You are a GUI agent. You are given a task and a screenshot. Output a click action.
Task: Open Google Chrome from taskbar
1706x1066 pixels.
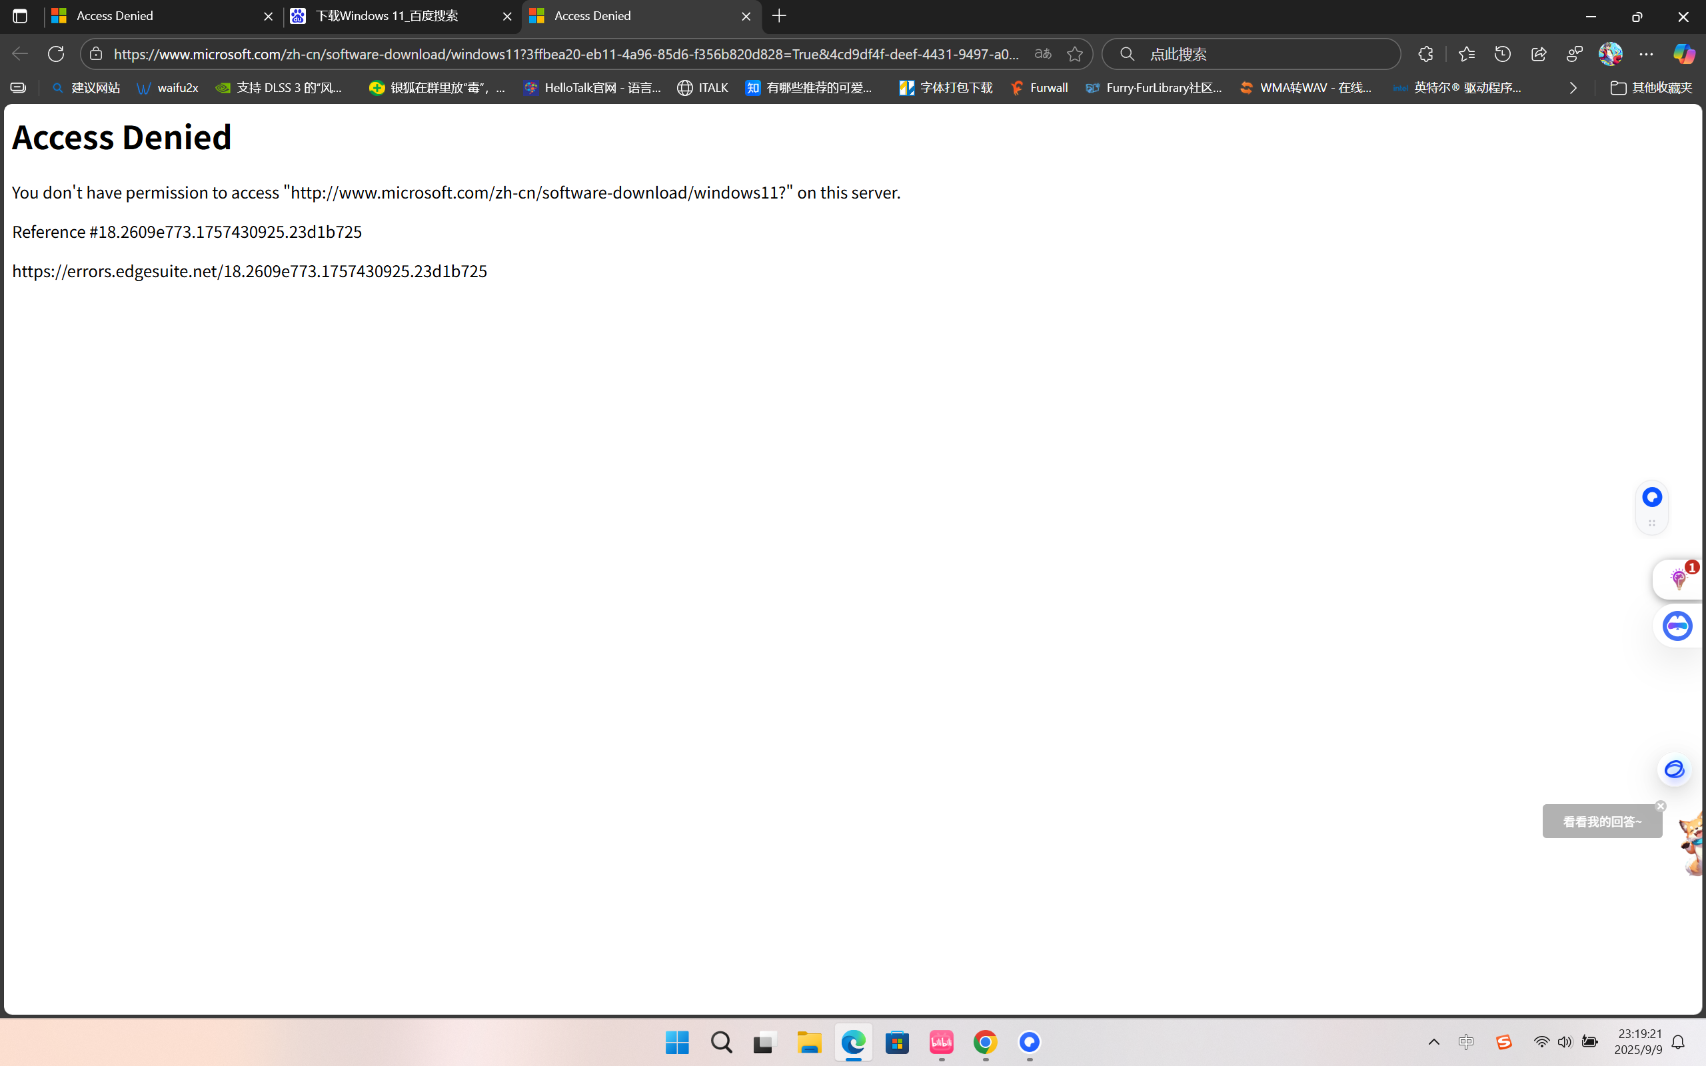coord(985,1042)
